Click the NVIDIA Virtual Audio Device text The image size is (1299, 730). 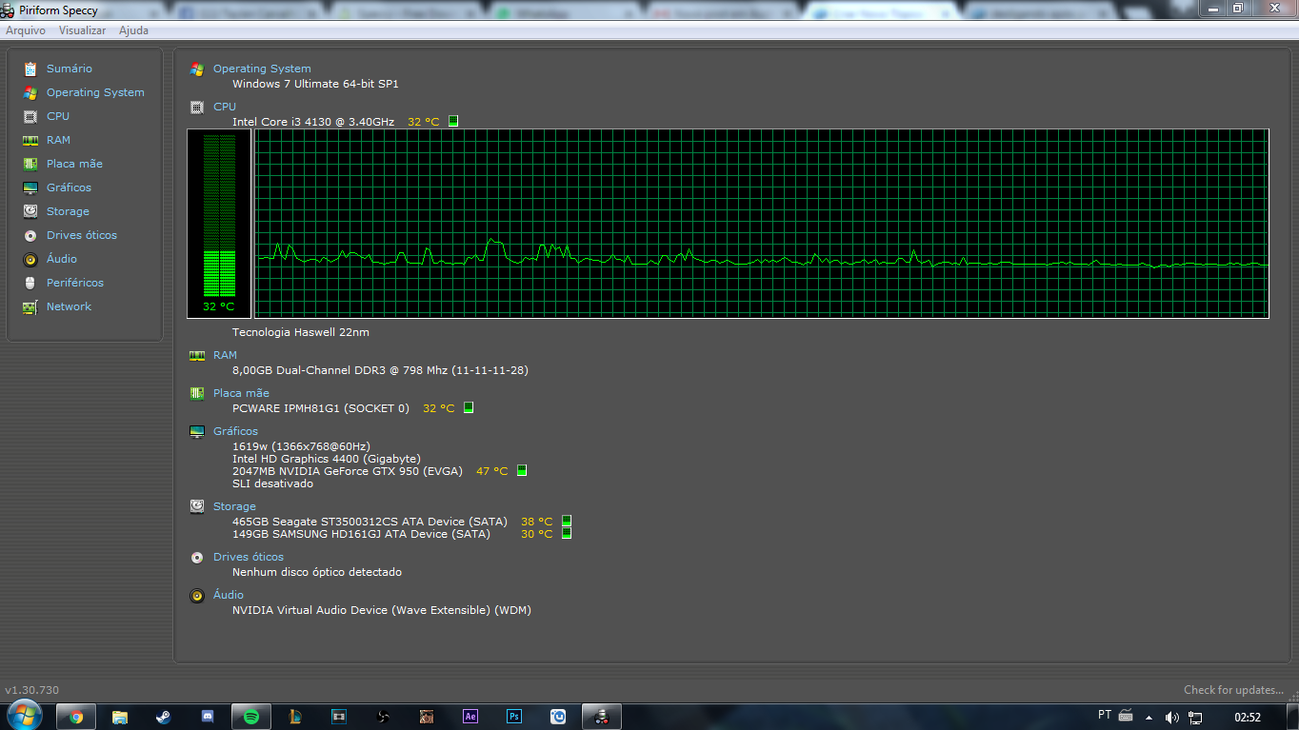382,610
